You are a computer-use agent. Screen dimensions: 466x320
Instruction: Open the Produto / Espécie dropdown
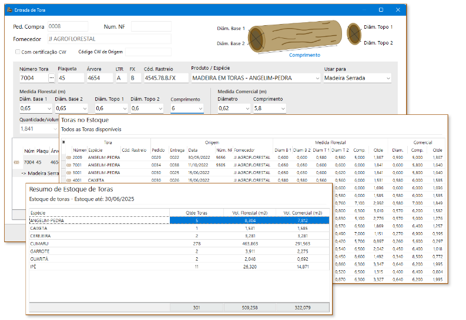click(x=316, y=78)
